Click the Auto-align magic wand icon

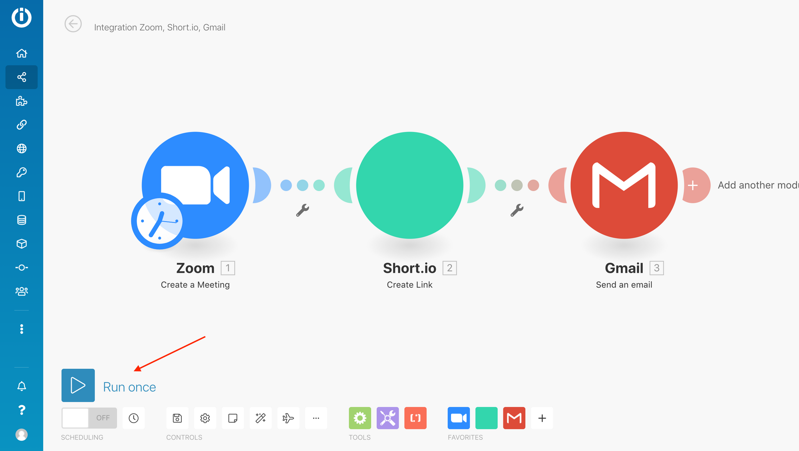click(x=260, y=418)
